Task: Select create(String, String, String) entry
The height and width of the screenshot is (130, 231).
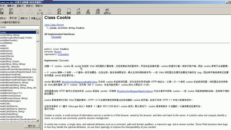Action: (13, 64)
